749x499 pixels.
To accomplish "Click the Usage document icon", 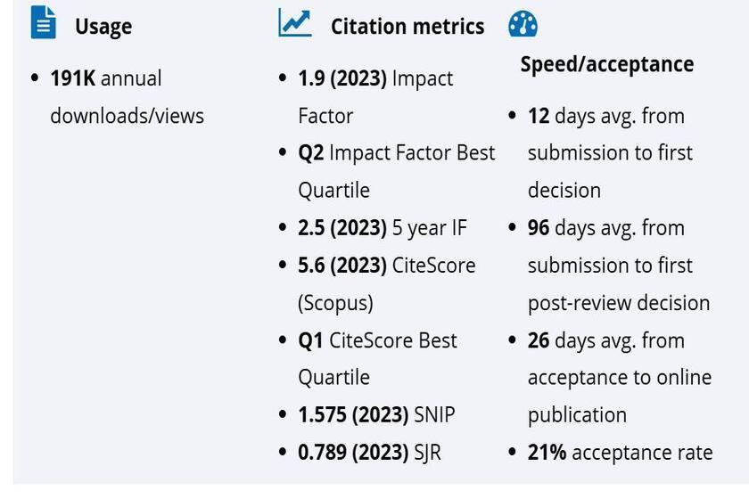I will coord(44,23).
